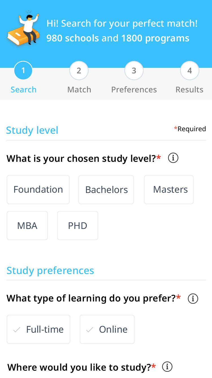Pick the PHD study level
Image resolution: width=212 pixels, height=378 pixels.
coord(78,226)
